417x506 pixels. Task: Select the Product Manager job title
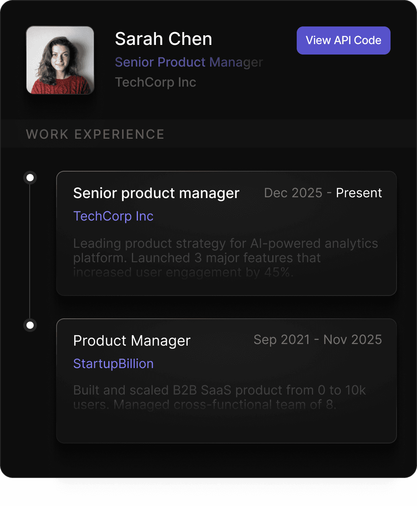(x=132, y=341)
